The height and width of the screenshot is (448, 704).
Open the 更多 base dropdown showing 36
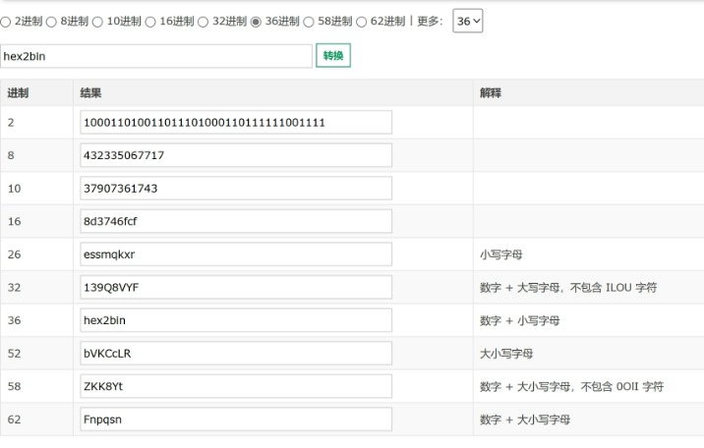point(468,21)
